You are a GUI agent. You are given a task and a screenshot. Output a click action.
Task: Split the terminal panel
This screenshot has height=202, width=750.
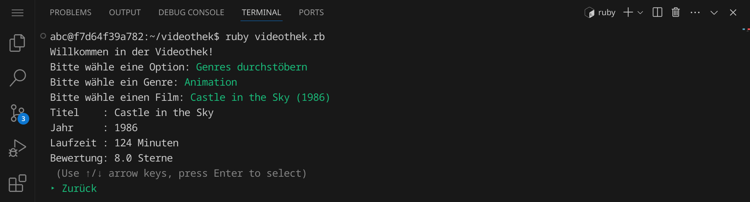pyautogui.click(x=657, y=12)
